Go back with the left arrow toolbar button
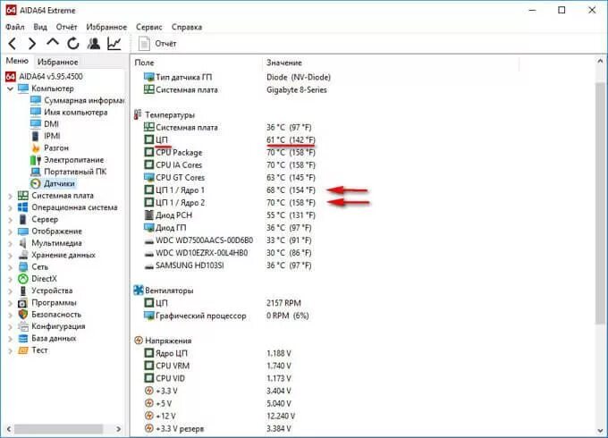608x438 pixels. tap(12, 44)
